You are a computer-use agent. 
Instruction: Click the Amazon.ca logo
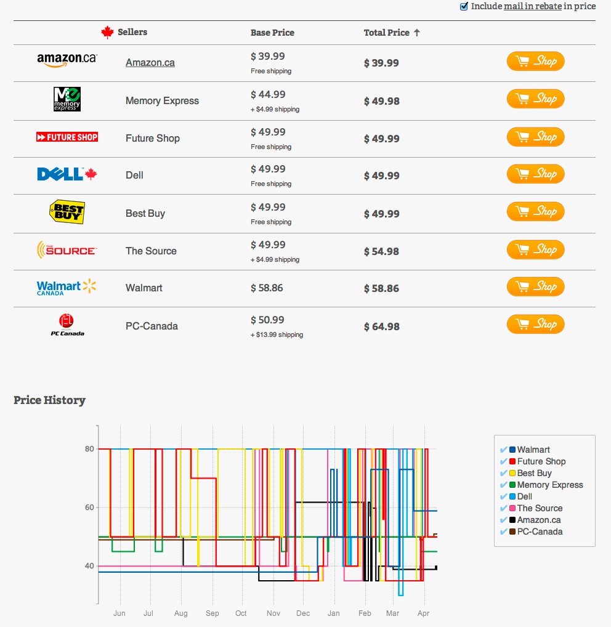click(x=67, y=59)
